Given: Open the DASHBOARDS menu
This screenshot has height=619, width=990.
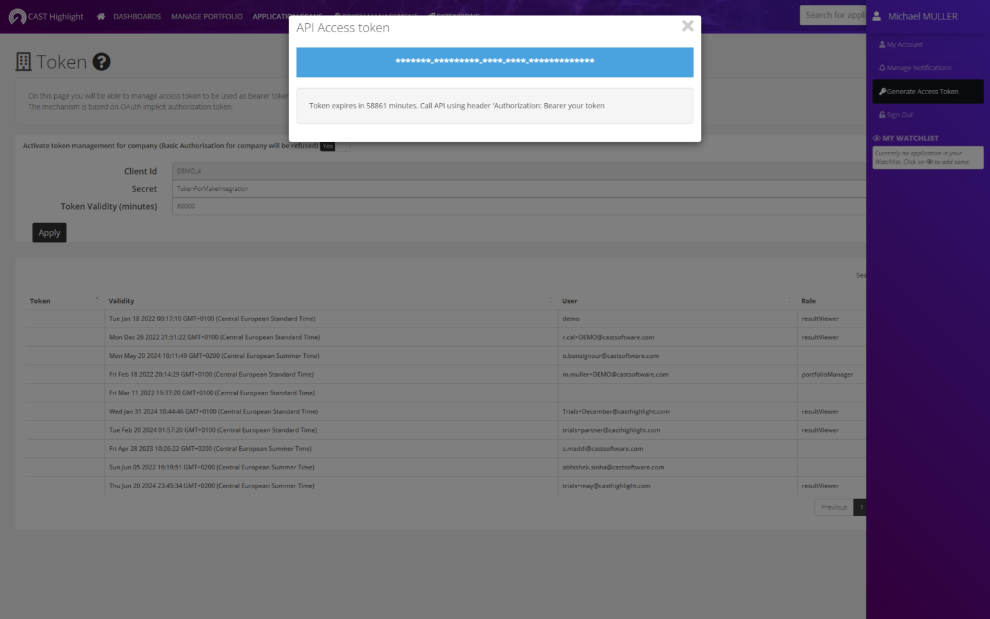Looking at the screenshot, I should click(137, 16).
